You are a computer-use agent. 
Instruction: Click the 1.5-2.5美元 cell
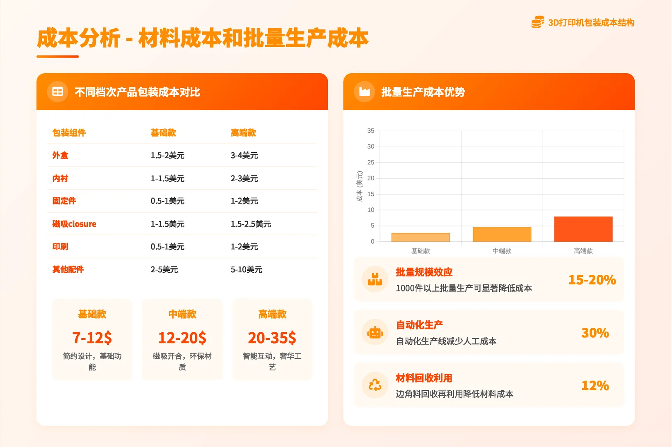coord(251,224)
